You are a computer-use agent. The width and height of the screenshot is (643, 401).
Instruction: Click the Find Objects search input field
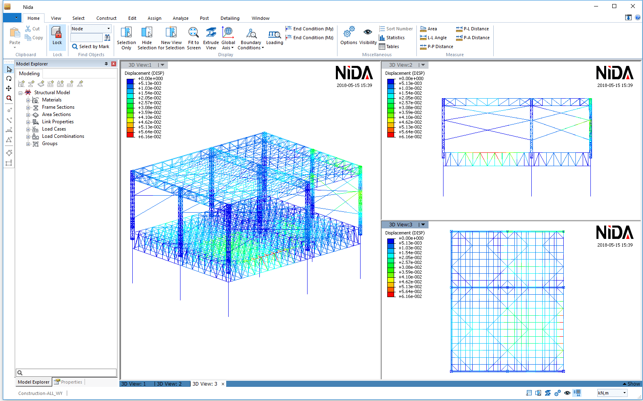[x=87, y=38]
